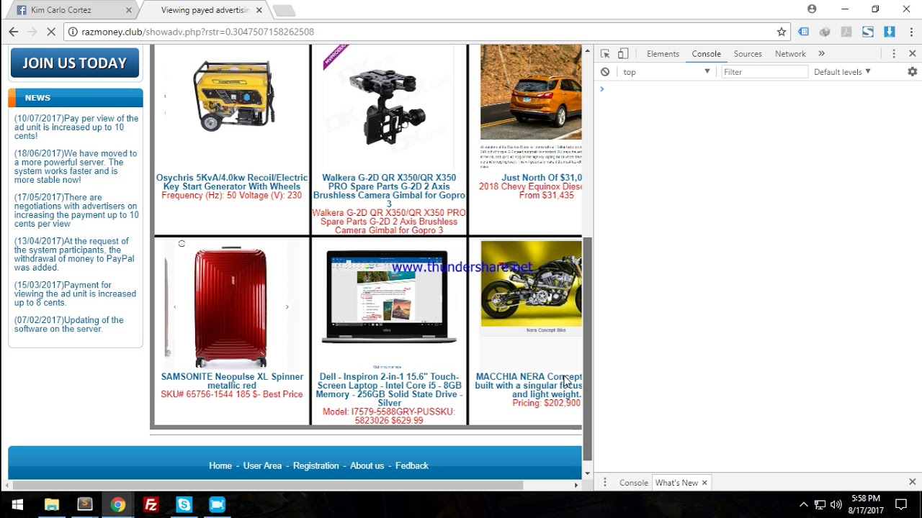The height and width of the screenshot is (518, 922).
Task: Switch to the Elements tab
Action: tap(663, 54)
